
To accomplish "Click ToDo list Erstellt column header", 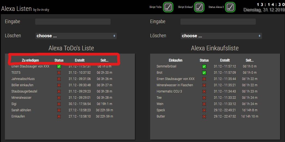I will (x=80, y=60).
